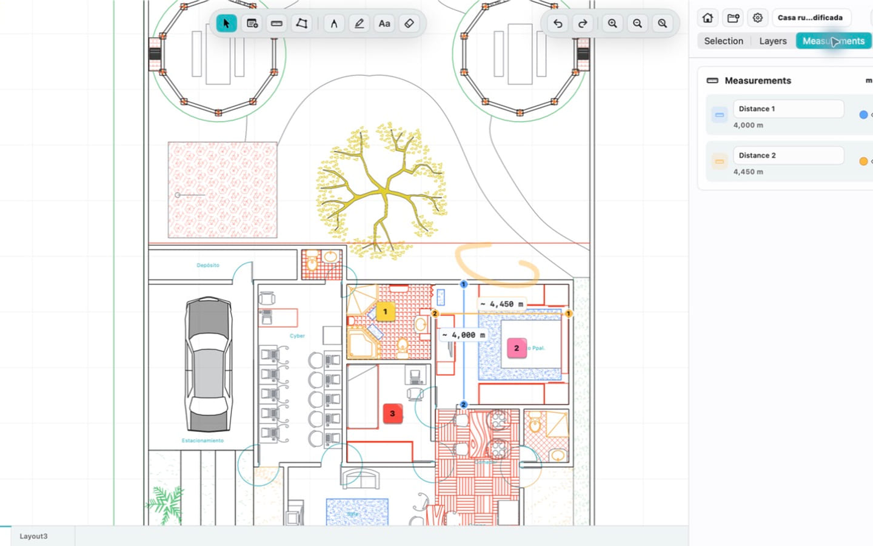Open the file browser folder icon

pos(733,18)
